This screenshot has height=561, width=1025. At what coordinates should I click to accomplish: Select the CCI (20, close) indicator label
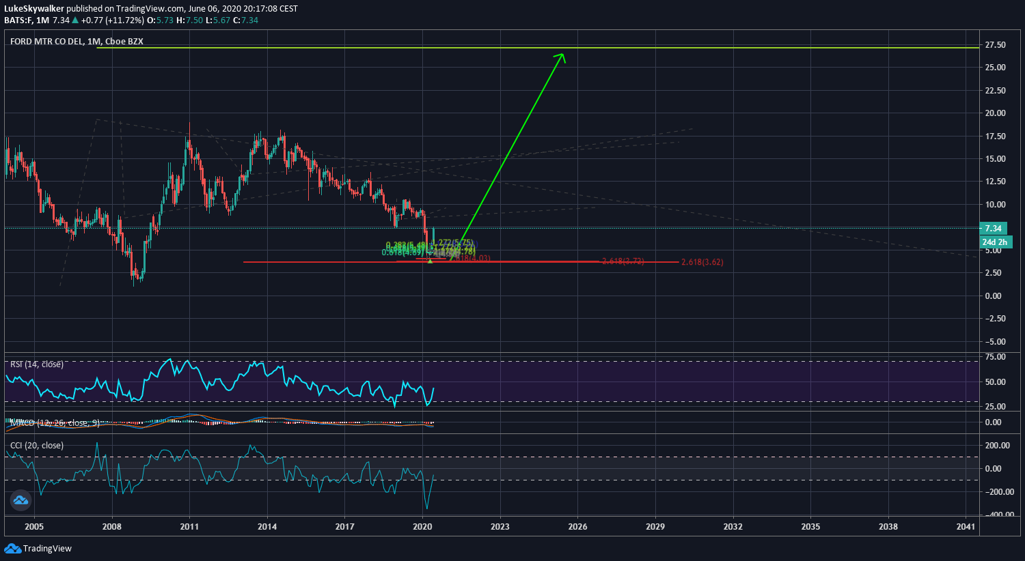pyautogui.click(x=37, y=446)
